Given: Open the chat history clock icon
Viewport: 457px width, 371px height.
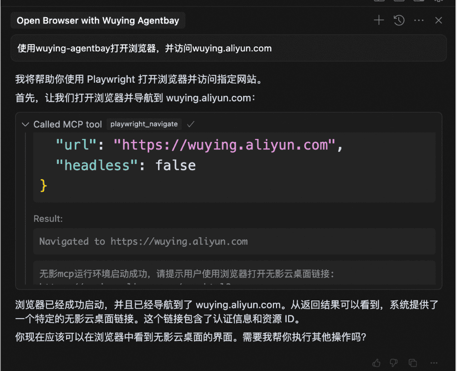Looking at the screenshot, I should [399, 21].
